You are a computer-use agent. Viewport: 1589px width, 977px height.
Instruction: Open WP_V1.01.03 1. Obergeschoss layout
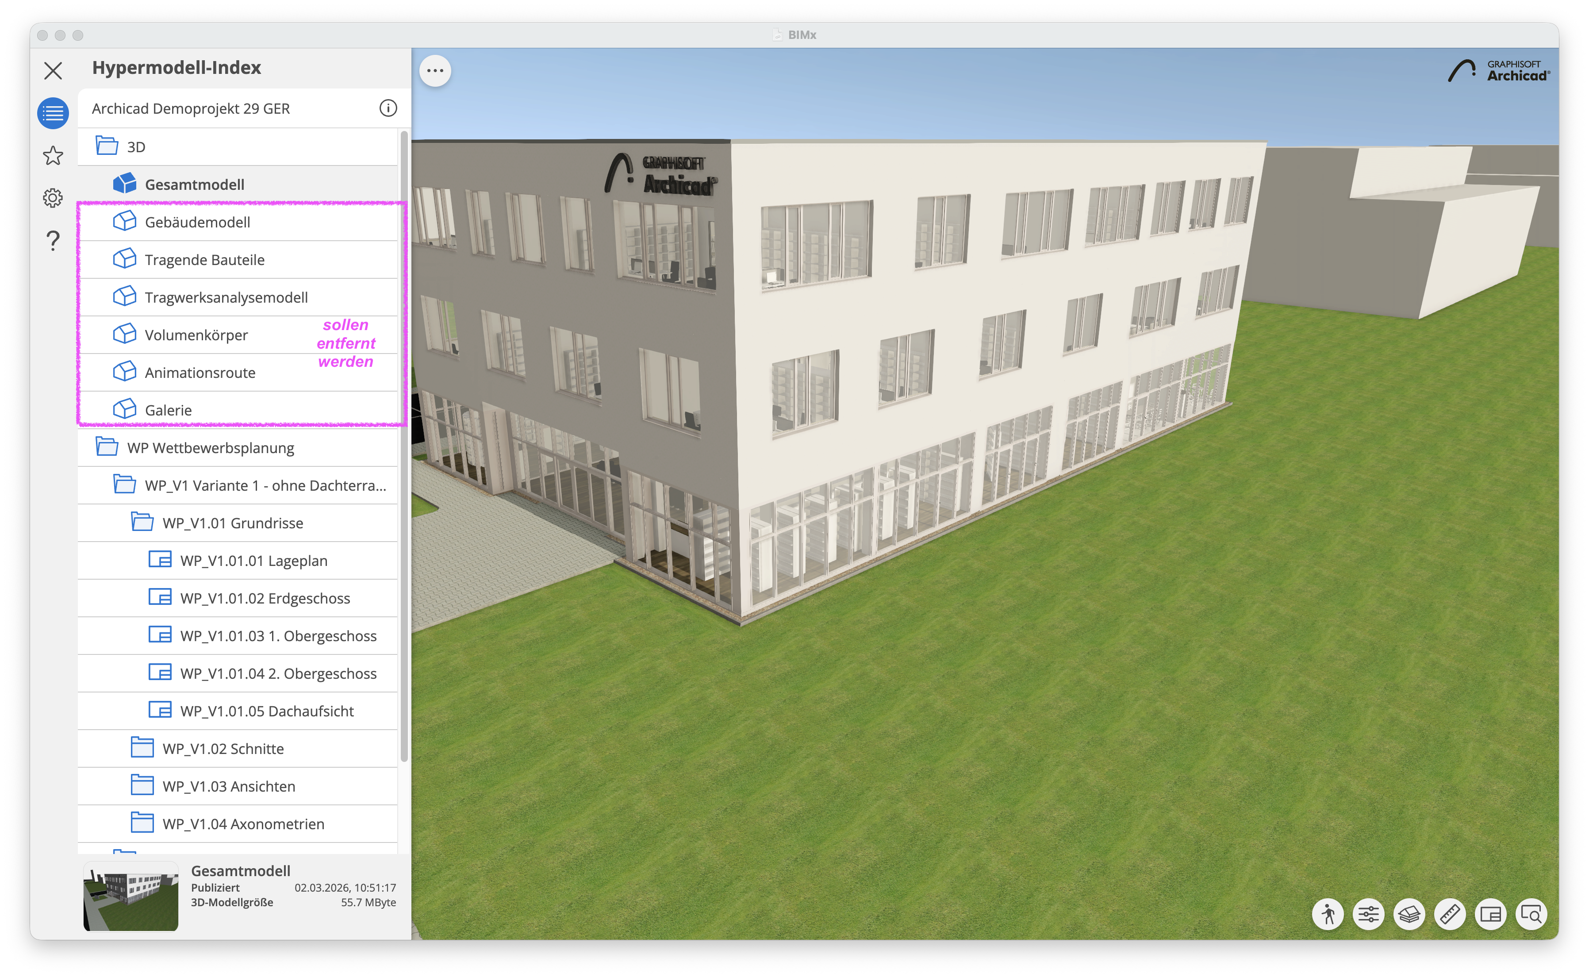pos(238,636)
